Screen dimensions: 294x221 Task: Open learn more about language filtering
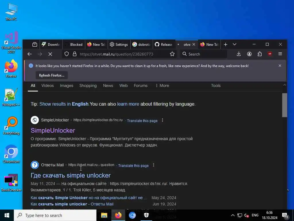click(128, 104)
